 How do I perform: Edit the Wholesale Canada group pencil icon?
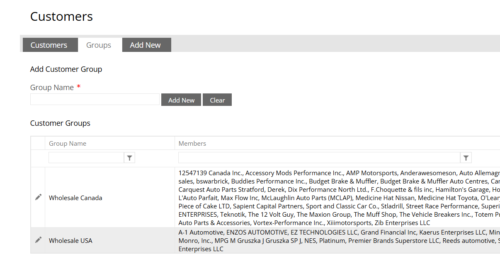pyautogui.click(x=38, y=197)
